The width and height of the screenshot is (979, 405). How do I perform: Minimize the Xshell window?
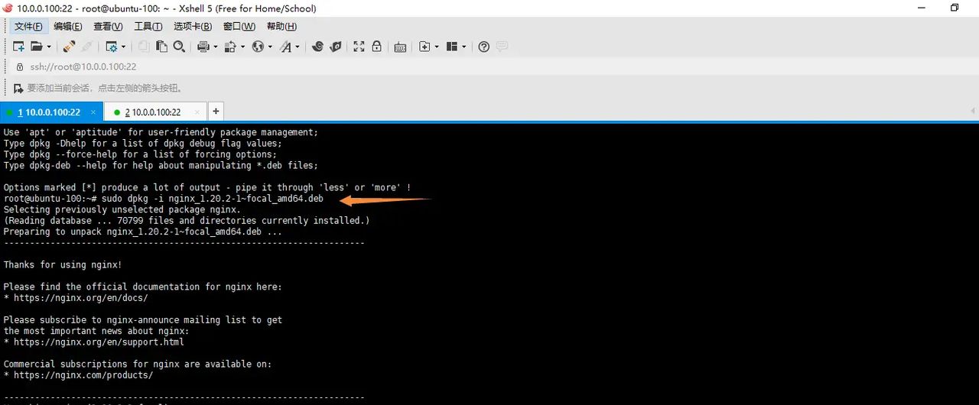coord(920,8)
